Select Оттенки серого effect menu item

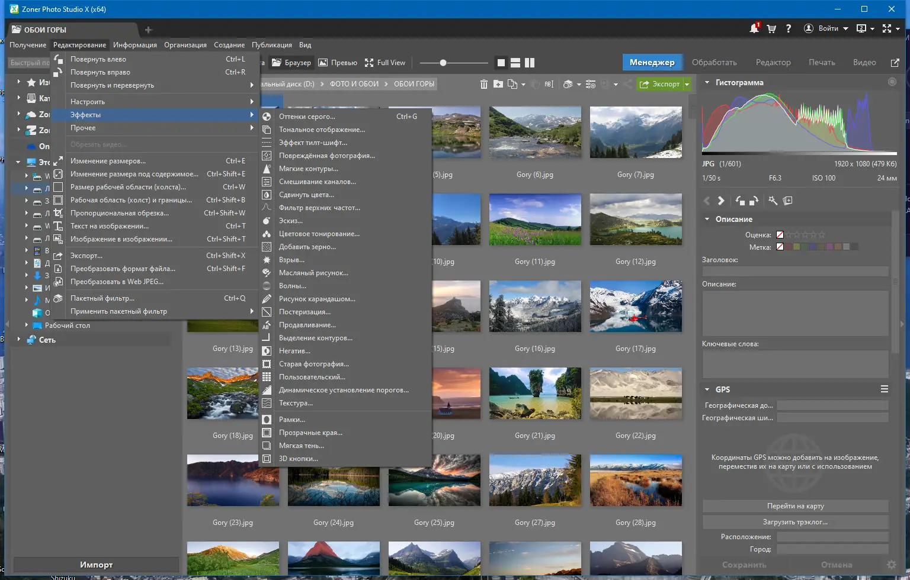[307, 117]
